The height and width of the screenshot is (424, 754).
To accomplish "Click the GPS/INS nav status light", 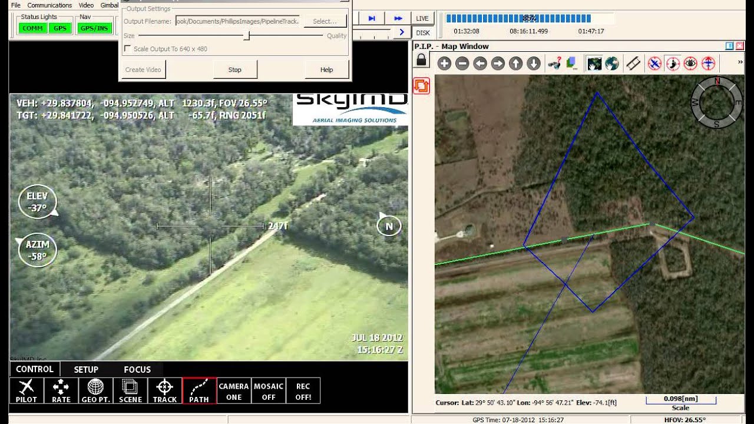I will (94, 28).
